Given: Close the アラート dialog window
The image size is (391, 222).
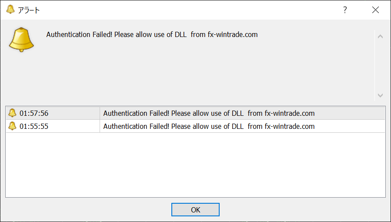Looking at the screenshot, I should pyautogui.click(x=375, y=10).
